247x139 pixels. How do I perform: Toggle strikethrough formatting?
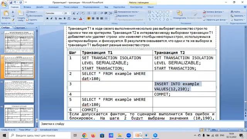60,19
